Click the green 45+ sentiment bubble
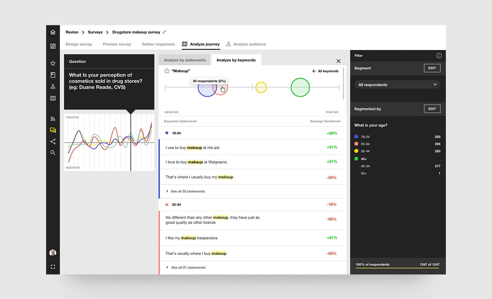The height and width of the screenshot is (299, 492). 300,87
